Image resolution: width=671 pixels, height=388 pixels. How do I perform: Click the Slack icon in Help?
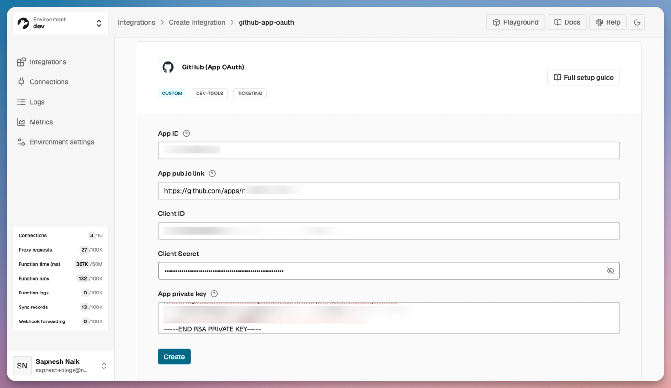pyautogui.click(x=599, y=22)
